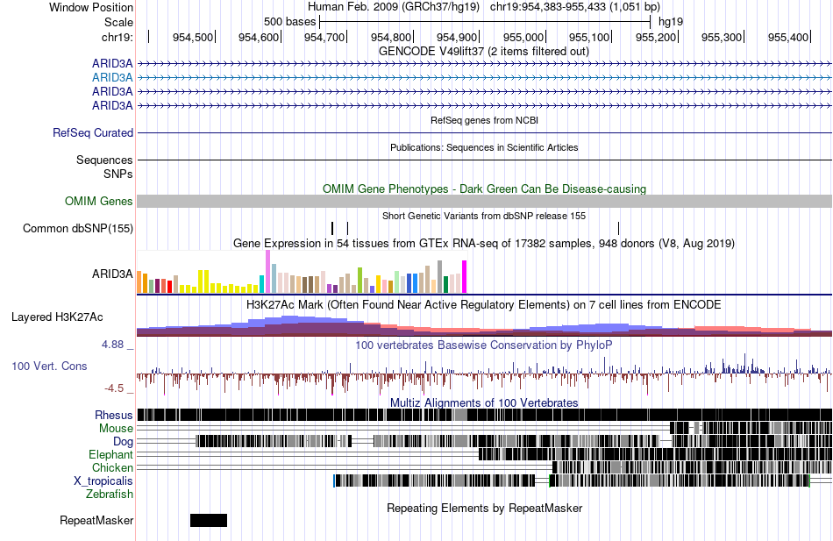This screenshot has height=541, width=833.
Task: Click the H3K27Ac Mark track title
Action: click(484, 305)
